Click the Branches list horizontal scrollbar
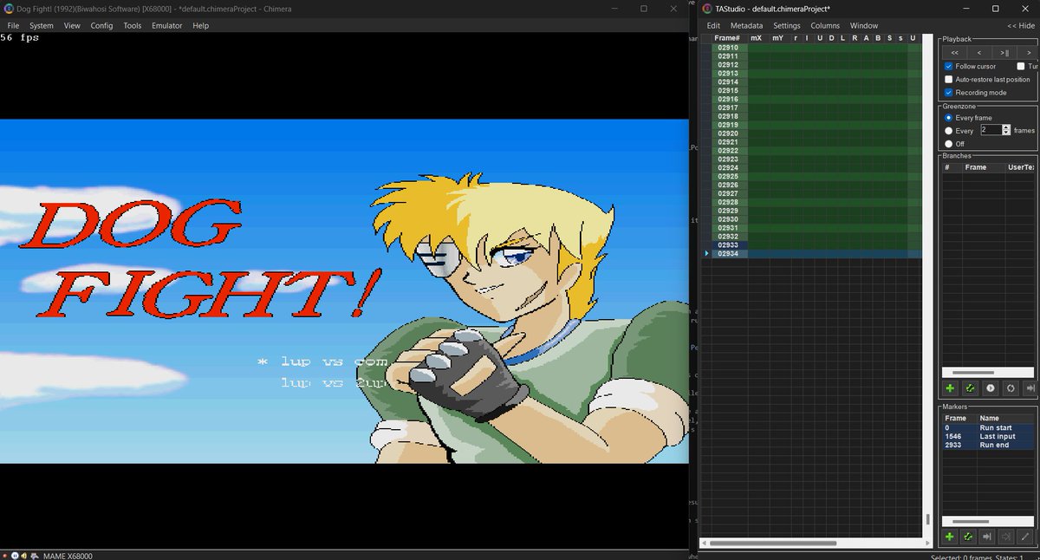Image resolution: width=1040 pixels, height=560 pixels. 988,373
